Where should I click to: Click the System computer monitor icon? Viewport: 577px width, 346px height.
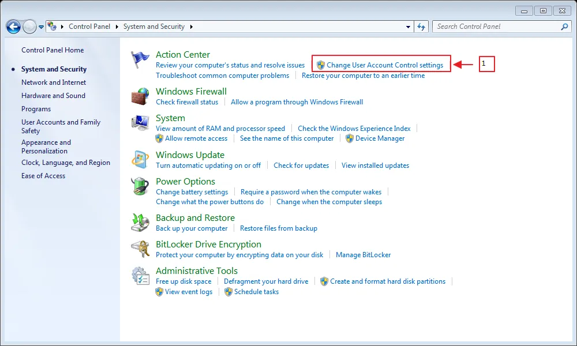click(140, 123)
